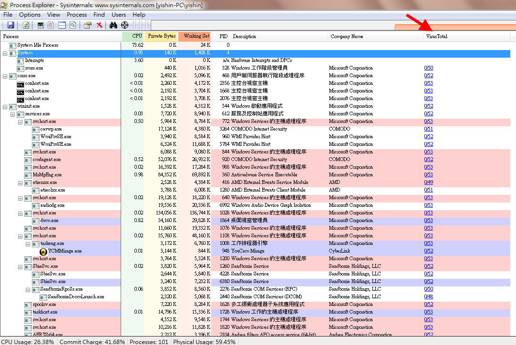Open VirusTotal 0/53 link for MsMpEng.exe
Screen dimensions: 516x345
pos(428,174)
